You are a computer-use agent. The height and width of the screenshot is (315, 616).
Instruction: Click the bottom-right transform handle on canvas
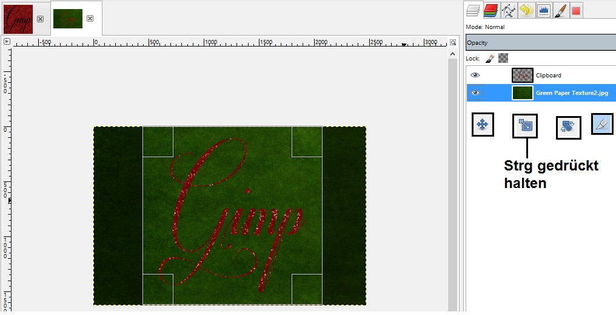[307, 289]
